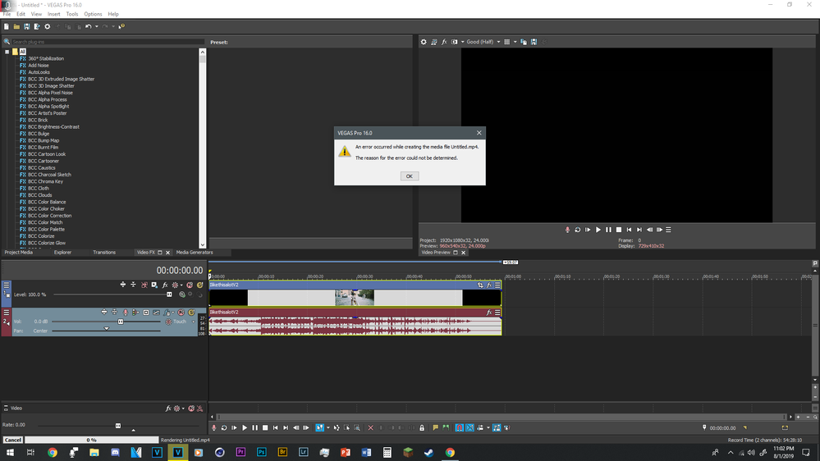820x461 pixels.
Task: Click the video event thumbnail on the timeline
Action: [355, 298]
